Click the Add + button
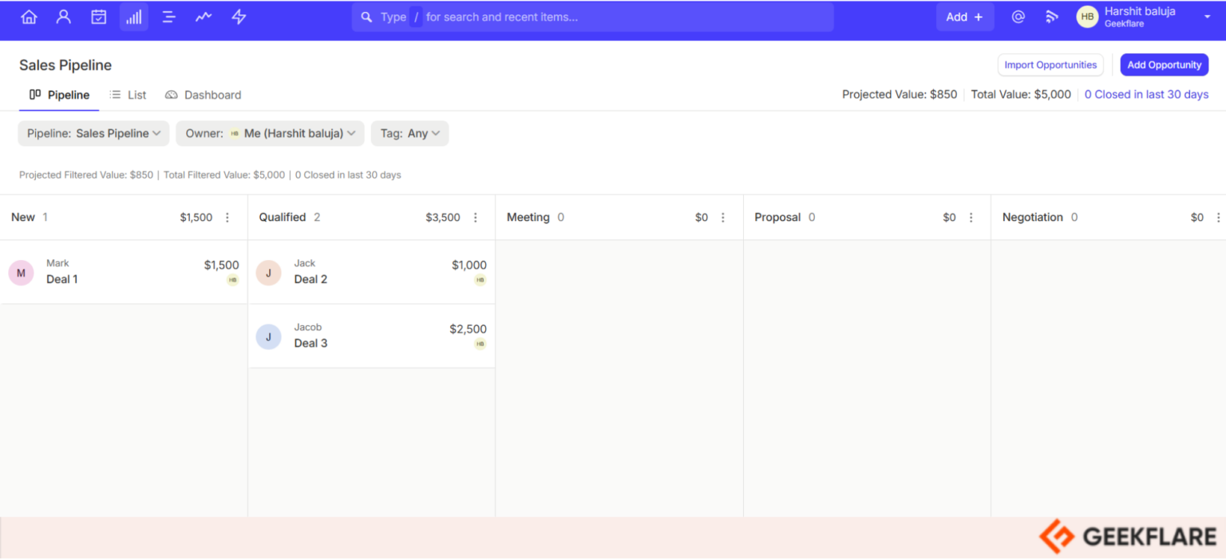Viewport: 1226px width, 559px height. tap(965, 17)
